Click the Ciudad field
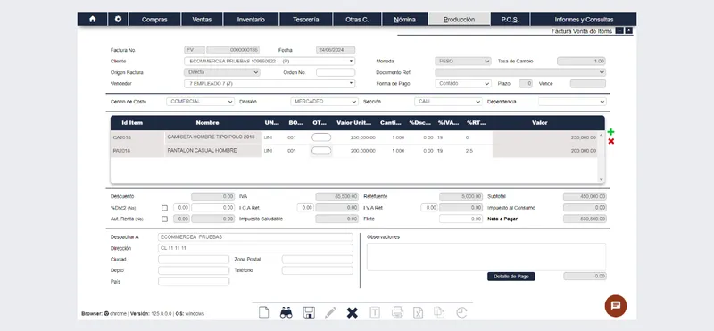714x331 pixels. coord(194,260)
